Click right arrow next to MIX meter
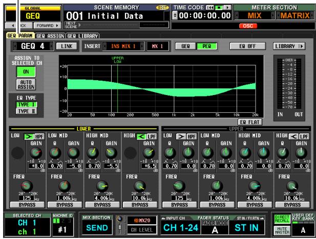This screenshot has height=239, width=316. [273, 16]
